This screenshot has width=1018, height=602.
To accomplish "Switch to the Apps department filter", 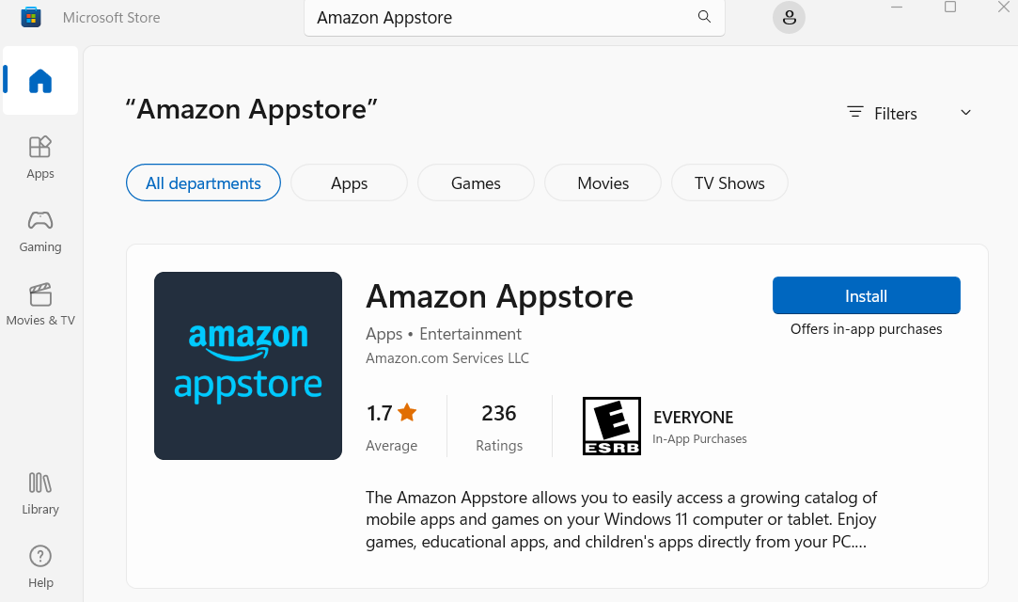I will [349, 183].
